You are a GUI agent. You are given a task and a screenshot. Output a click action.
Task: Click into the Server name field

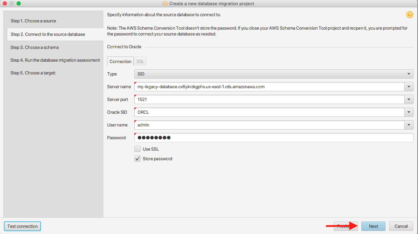(269, 87)
